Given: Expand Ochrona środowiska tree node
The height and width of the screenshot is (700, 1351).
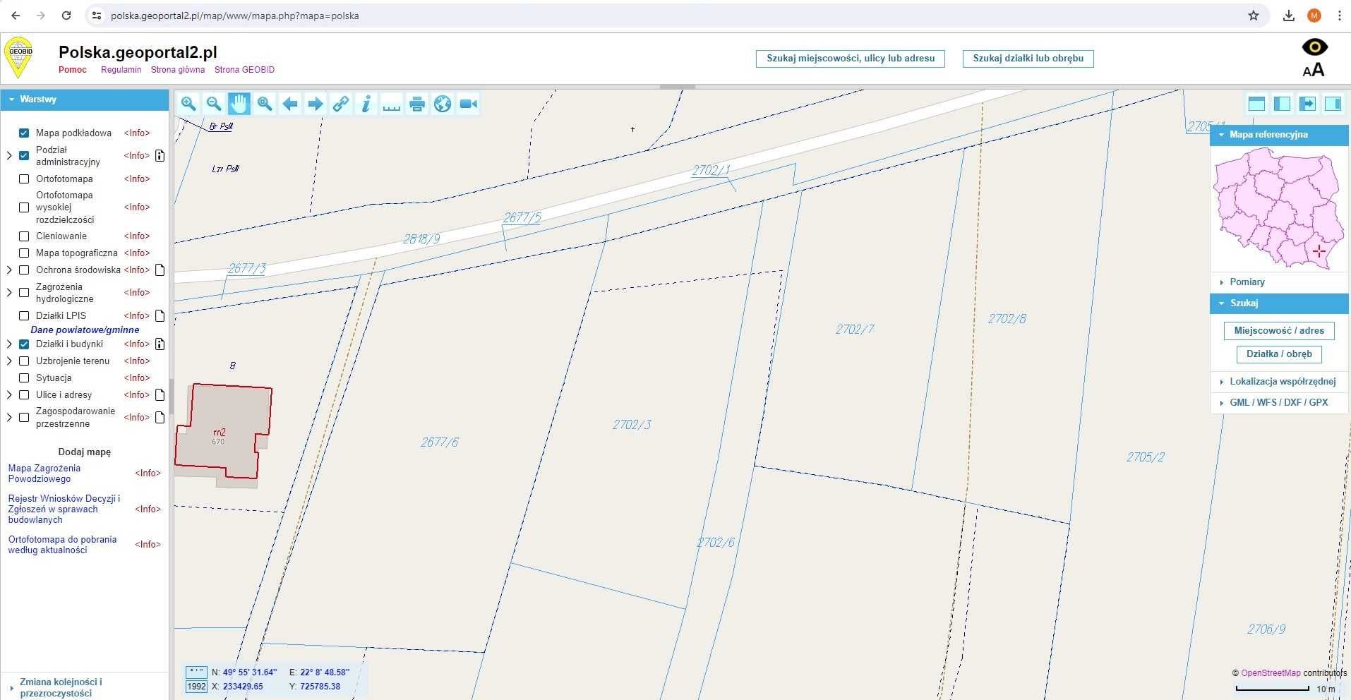Looking at the screenshot, I should tap(9, 270).
